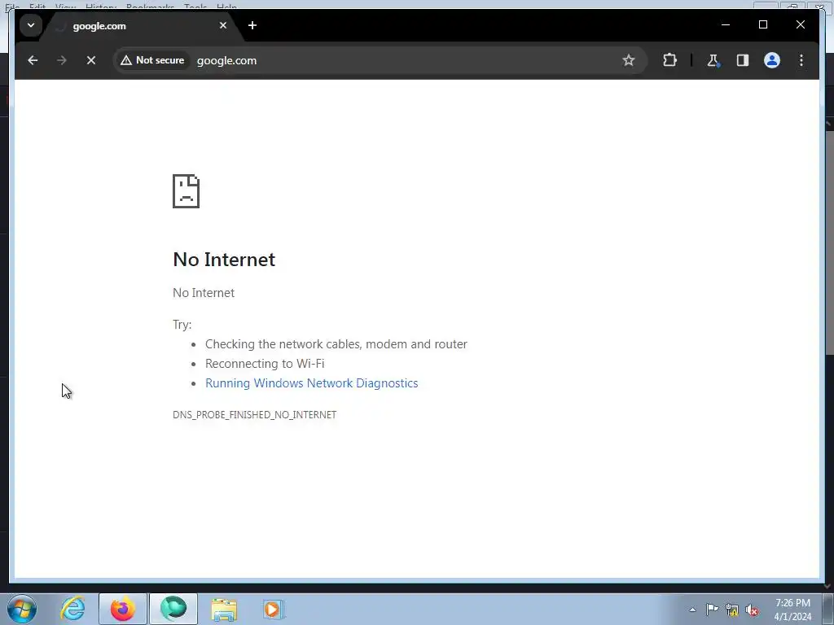Click the Show desktop button
This screenshot has width=834, height=625.
click(x=828, y=609)
